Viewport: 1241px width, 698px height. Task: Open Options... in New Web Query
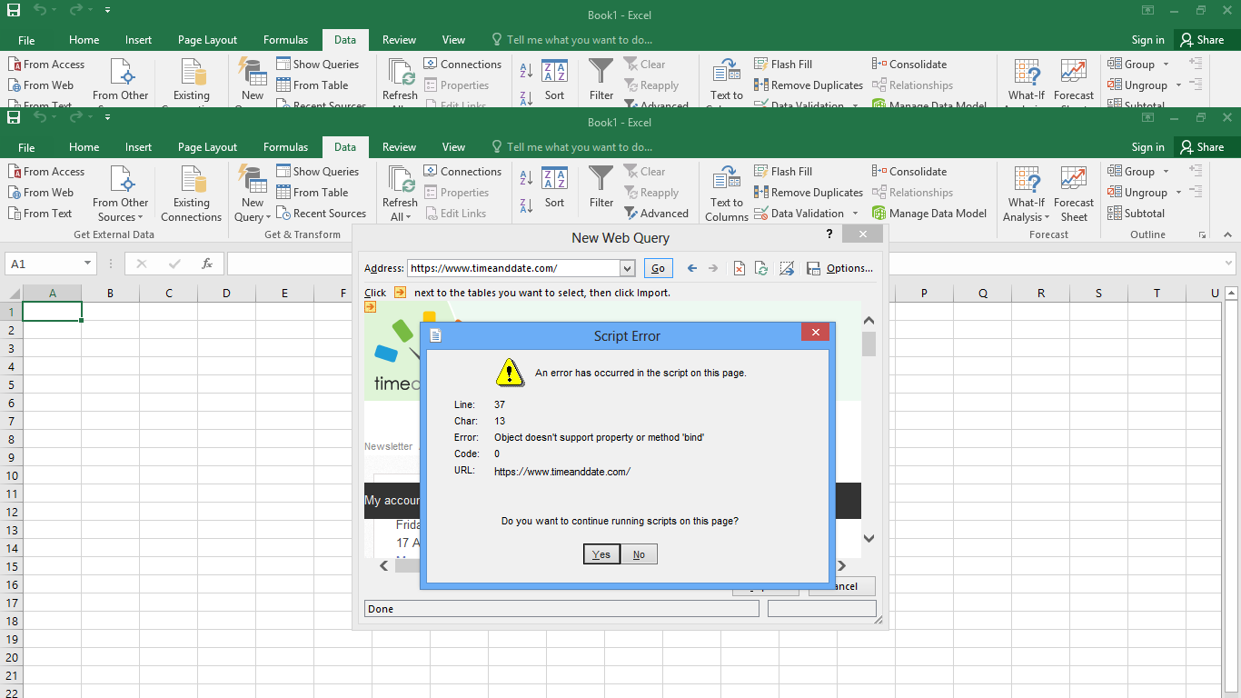tap(849, 268)
